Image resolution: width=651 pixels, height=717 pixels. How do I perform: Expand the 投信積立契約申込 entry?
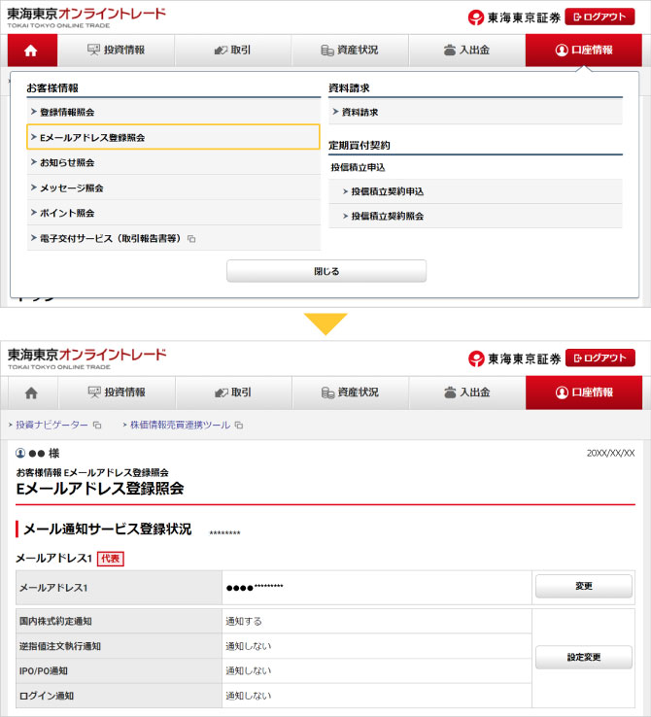(387, 191)
